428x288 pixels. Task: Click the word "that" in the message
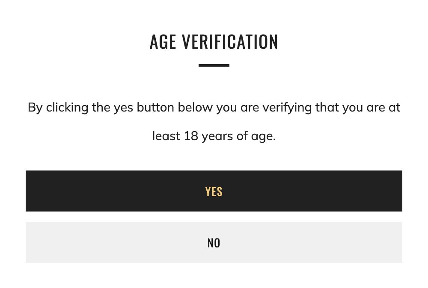pyautogui.click(x=327, y=107)
